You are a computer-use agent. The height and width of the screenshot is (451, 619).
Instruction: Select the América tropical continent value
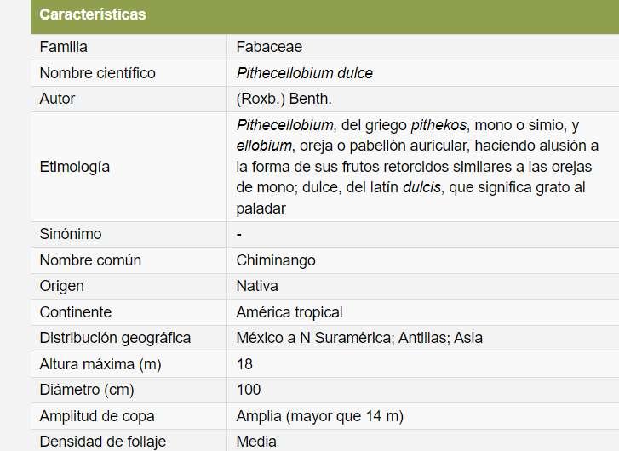pyautogui.click(x=289, y=312)
